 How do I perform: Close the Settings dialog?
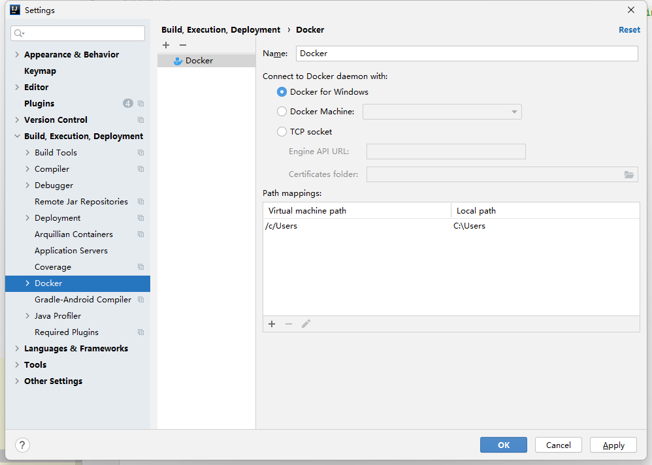point(631,10)
